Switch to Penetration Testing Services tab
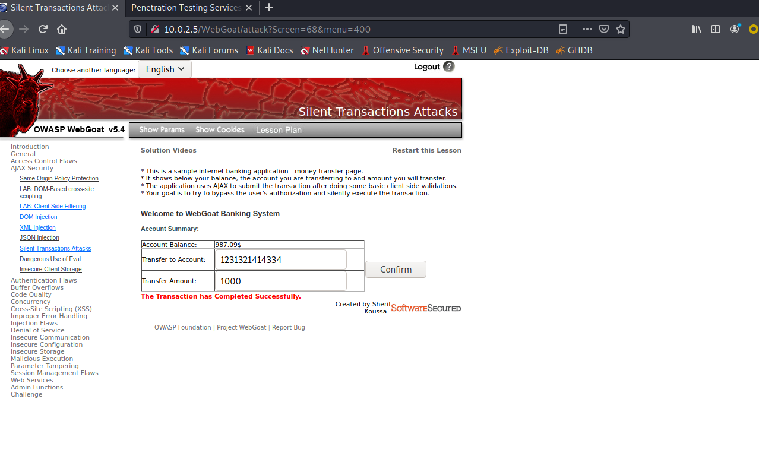This screenshot has width=759, height=472. pos(186,8)
